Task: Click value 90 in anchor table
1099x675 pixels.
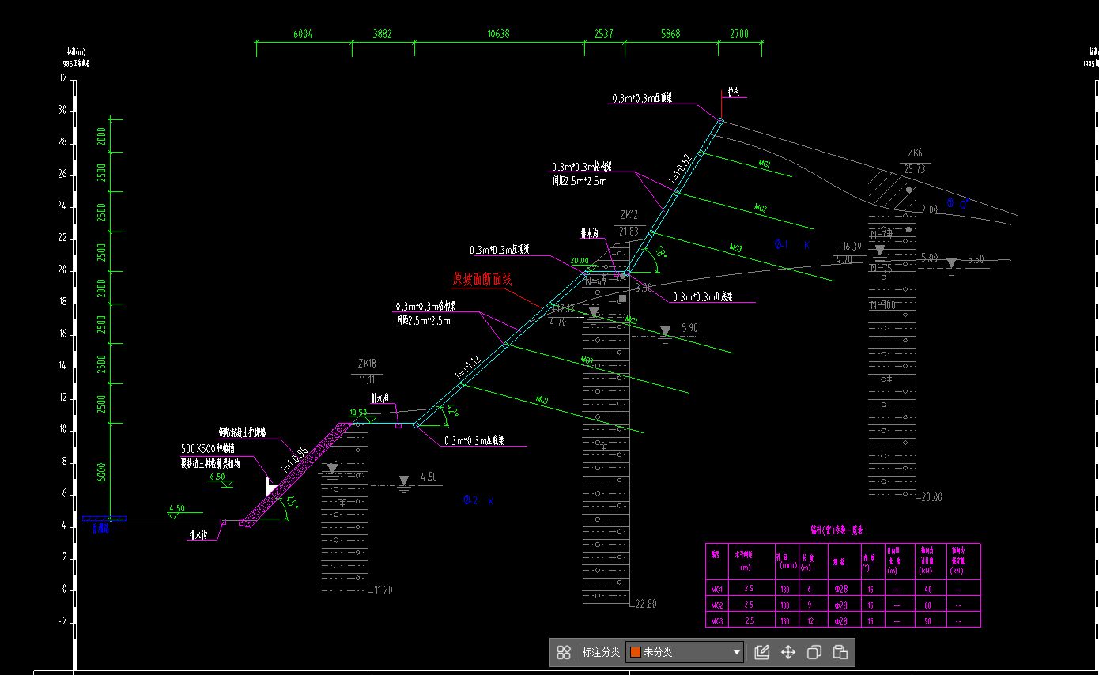Action: coord(927,621)
